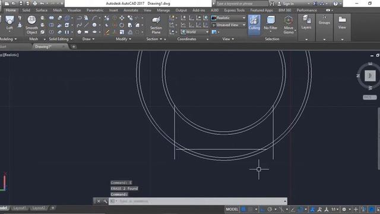Click the [Realistic] viewport visual style label
Viewport: 380px width, 214px height.
coord(11,55)
